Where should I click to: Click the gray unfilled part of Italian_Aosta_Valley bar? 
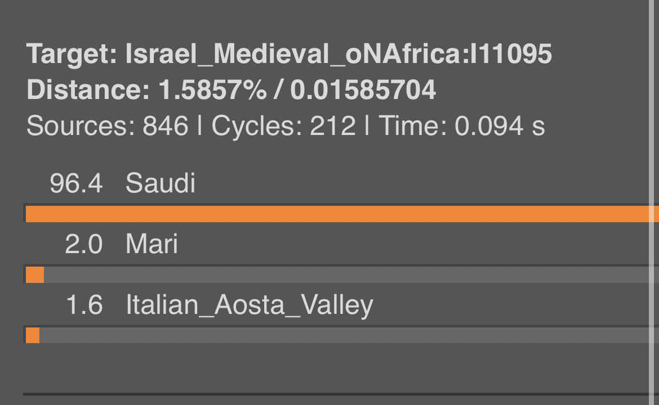pyautogui.click(x=345, y=335)
